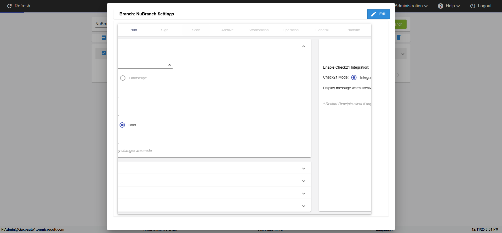
Task: Click the pencil Edit icon
Action: tap(374, 14)
